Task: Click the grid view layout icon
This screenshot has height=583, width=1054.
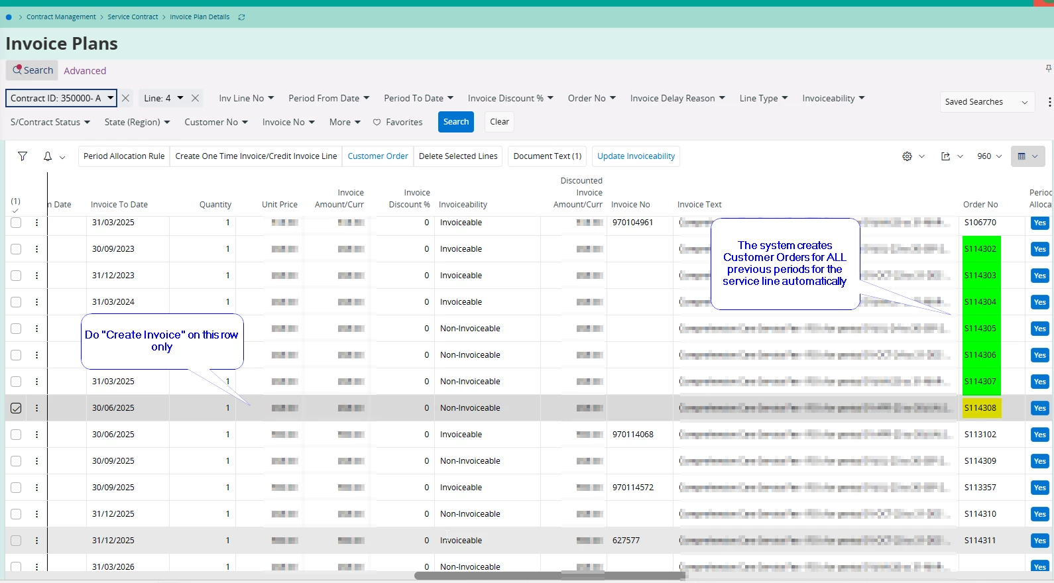Action: pyautogui.click(x=1022, y=156)
